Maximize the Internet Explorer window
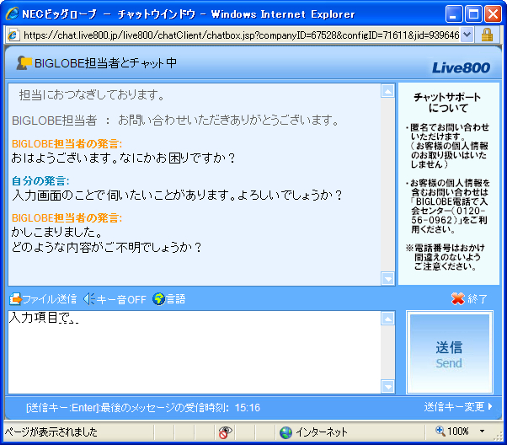Screen dimensions: 507x445 tap(473, 14)
